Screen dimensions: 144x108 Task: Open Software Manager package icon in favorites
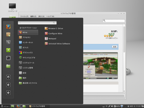point(8,34)
